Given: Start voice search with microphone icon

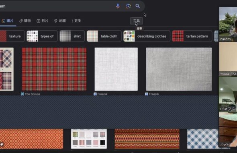Looking at the screenshot, I should click(x=118, y=6).
